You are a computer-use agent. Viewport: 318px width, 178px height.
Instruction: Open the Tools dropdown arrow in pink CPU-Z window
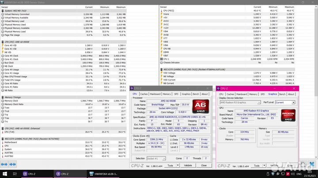coord(264,166)
